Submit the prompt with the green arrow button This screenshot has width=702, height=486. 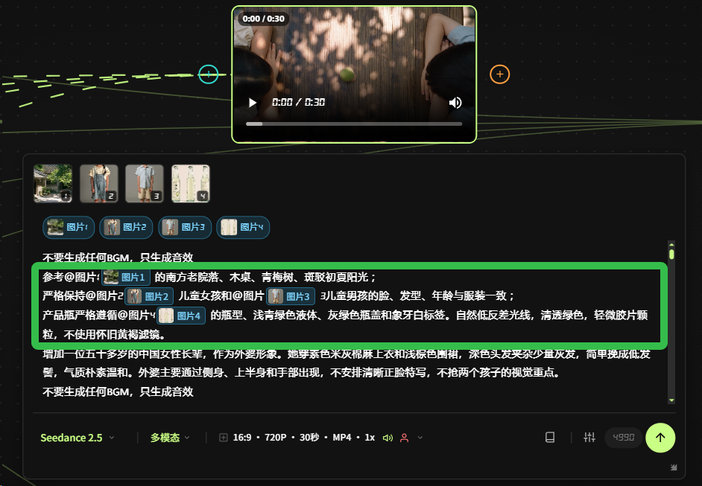point(660,438)
